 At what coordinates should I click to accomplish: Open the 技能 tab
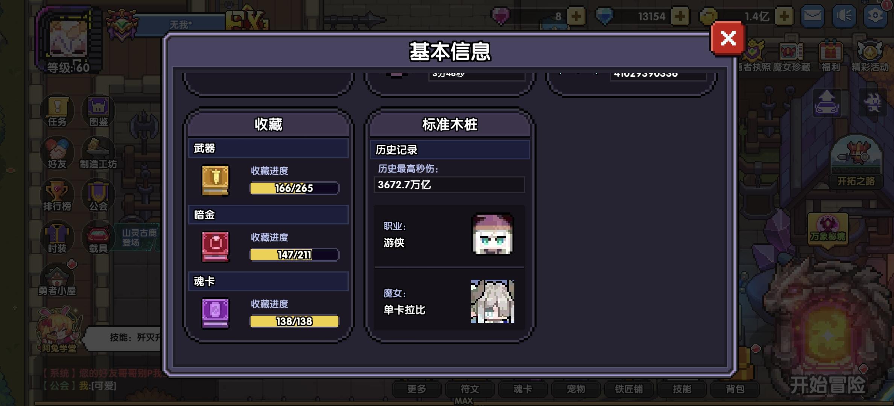tap(682, 389)
